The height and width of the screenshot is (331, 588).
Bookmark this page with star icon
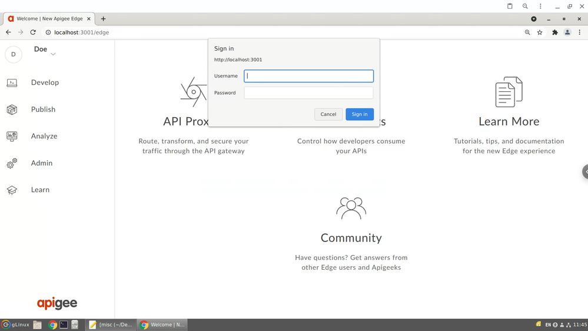tap(540, 32)
